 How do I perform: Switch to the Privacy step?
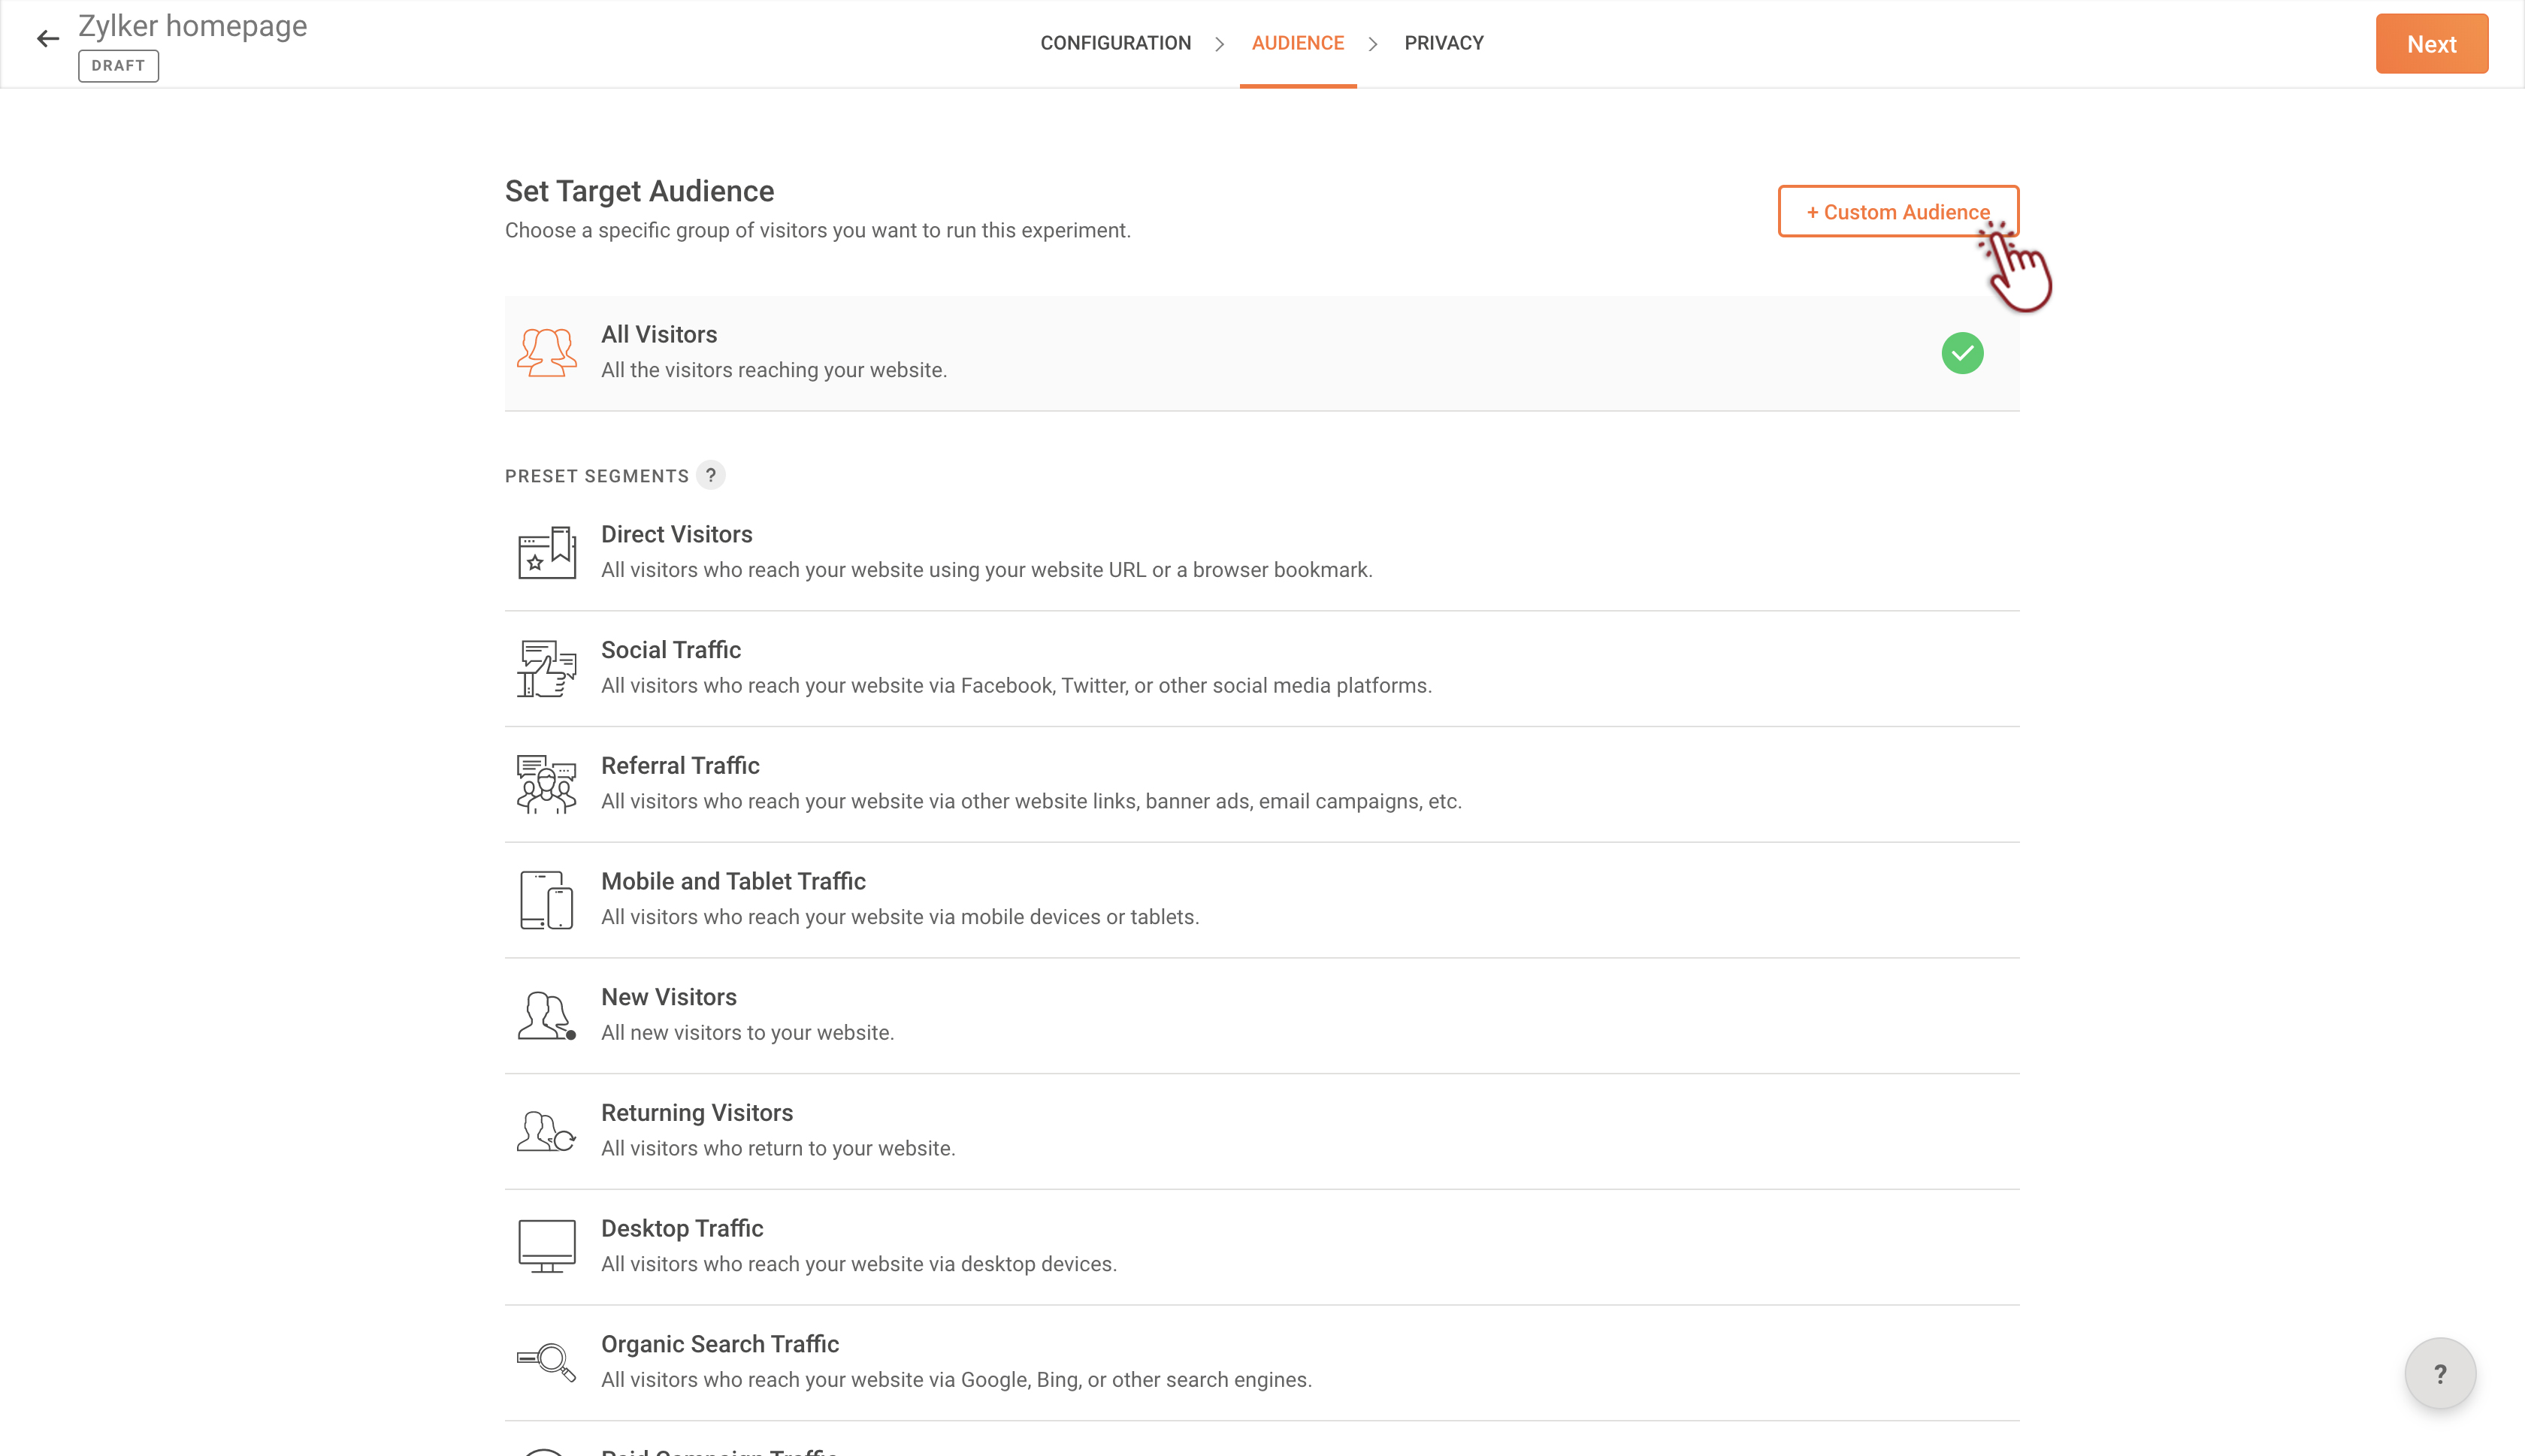pos(1443,43)
